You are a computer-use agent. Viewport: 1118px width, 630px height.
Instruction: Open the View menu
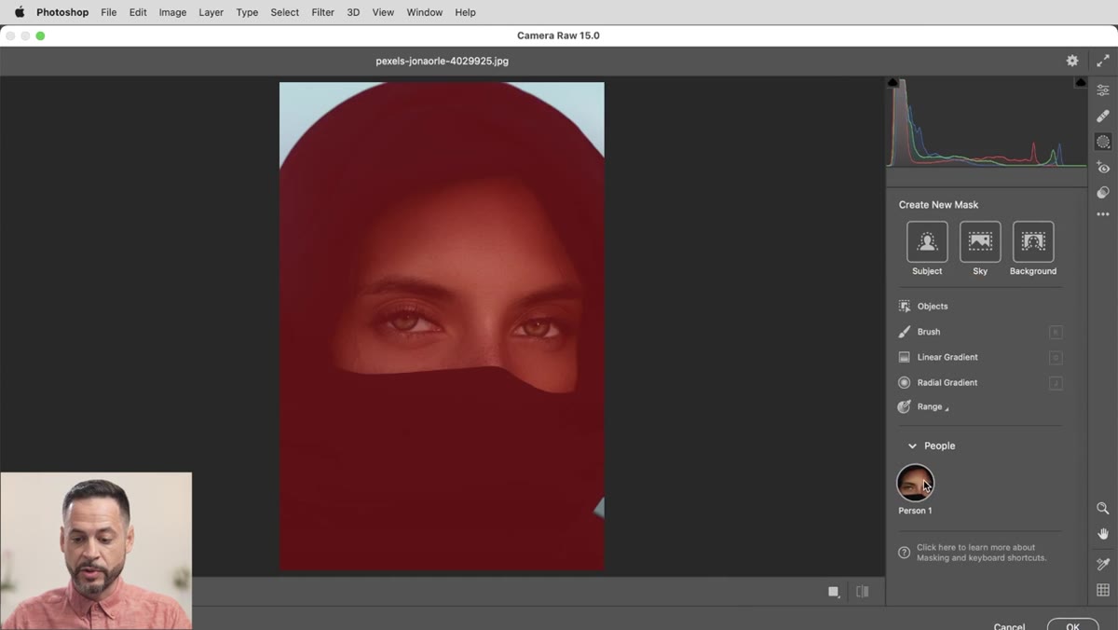383,12
